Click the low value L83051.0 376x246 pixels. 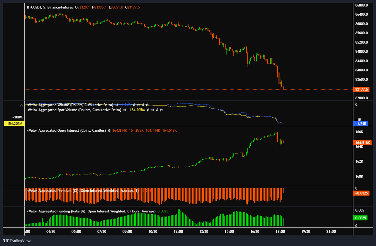click(x=116, y=7)
